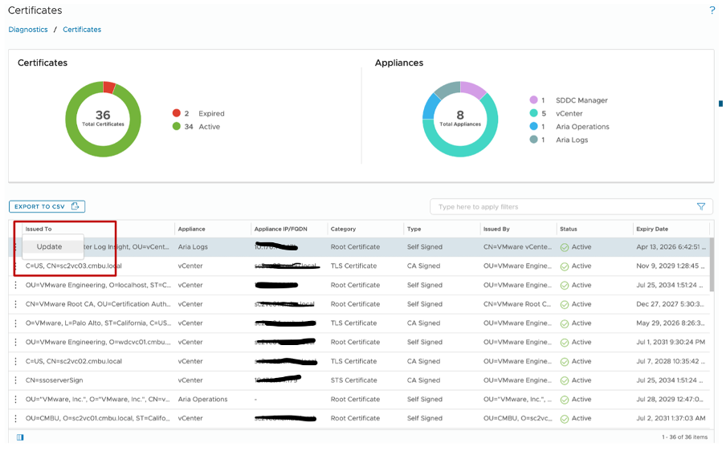The height and width of the screenshot is (451, 726).
Task: Sort by the Issued To column header
Action: [x=39, y=229]
